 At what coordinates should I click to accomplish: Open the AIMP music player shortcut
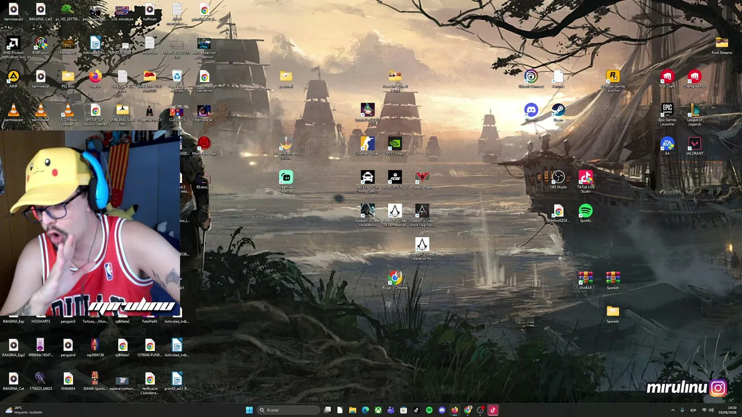(13, 80)
